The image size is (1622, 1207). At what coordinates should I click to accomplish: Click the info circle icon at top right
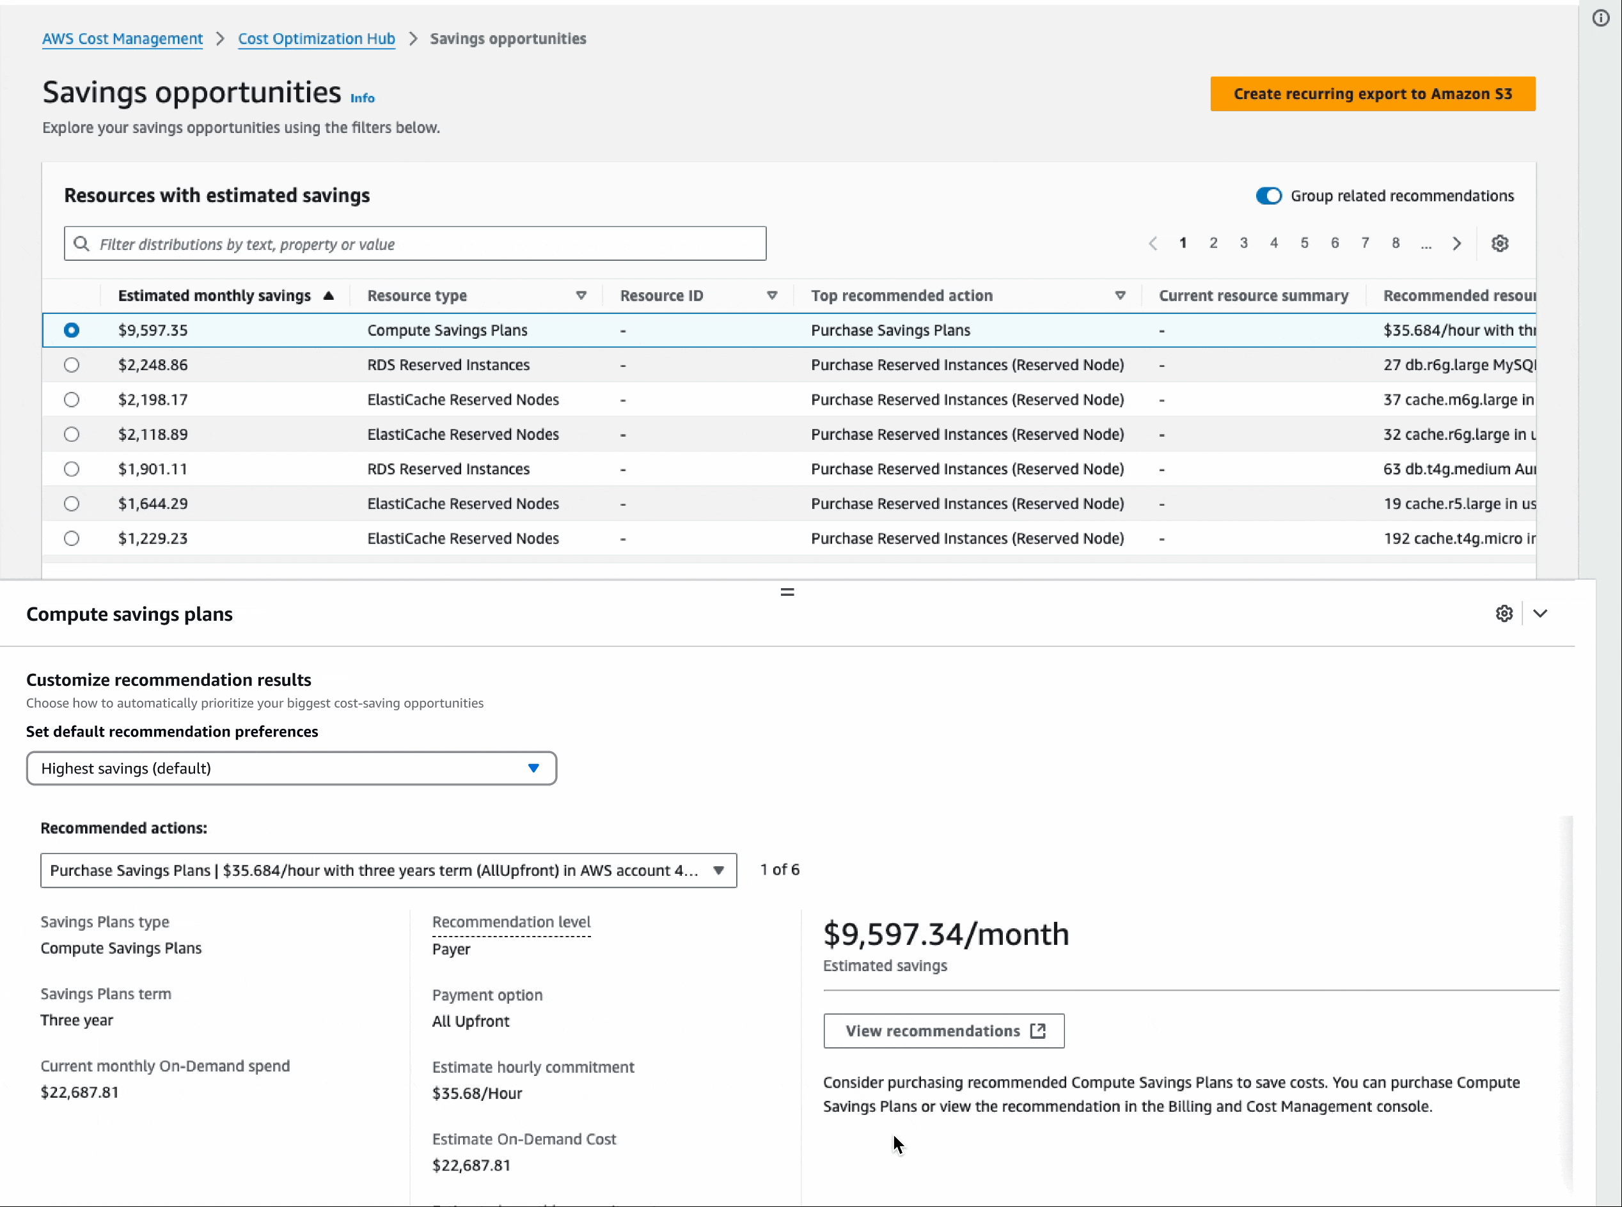pos(1600,19)
